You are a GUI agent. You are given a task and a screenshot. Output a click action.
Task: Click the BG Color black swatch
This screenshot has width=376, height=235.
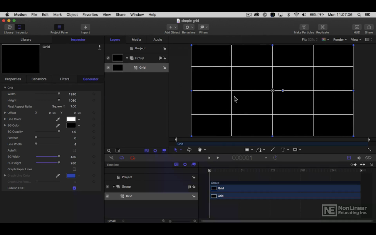coord(71,125)
